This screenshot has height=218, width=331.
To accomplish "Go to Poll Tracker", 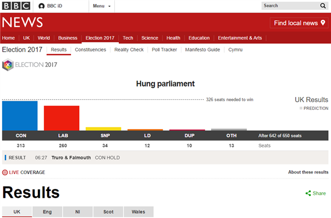I will (x=164, y=50).
